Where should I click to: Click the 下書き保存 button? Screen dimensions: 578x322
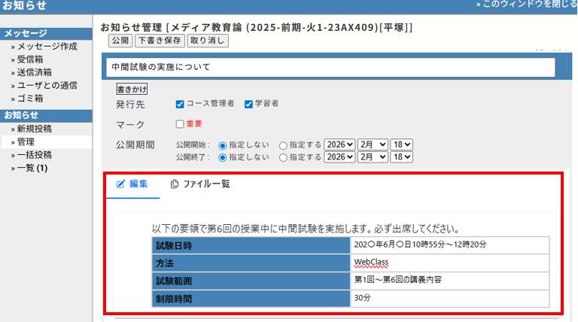click(159, 41)
